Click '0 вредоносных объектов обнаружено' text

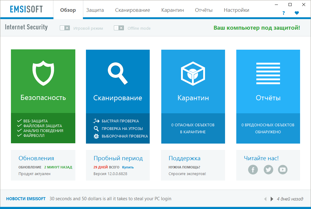(x=268, y=128)
